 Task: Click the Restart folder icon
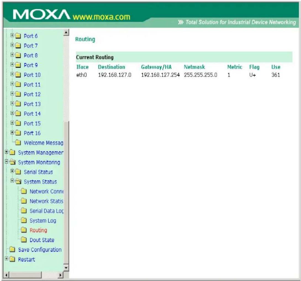click(12, 260)
